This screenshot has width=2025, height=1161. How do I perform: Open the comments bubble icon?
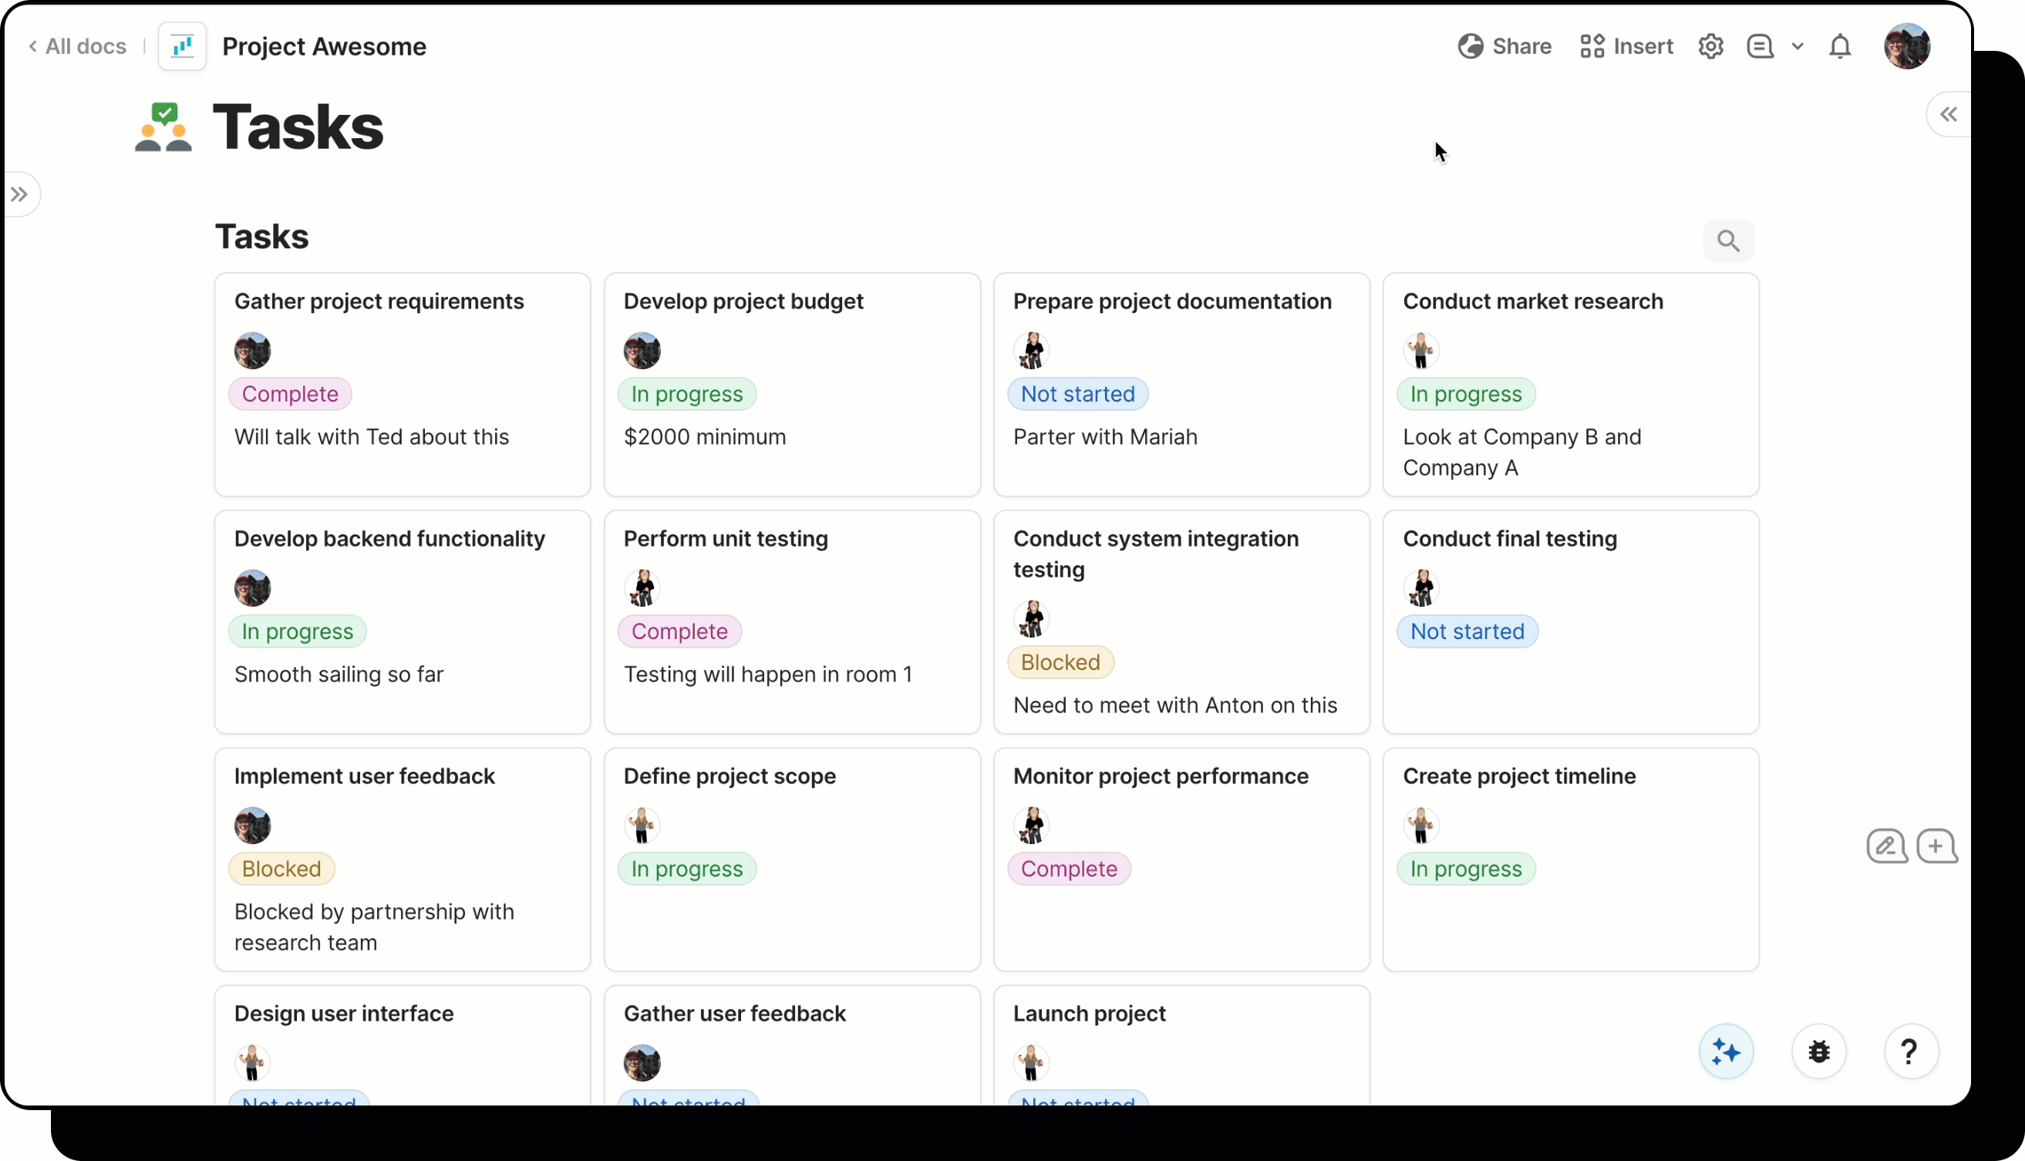(x=1760, y=45)
